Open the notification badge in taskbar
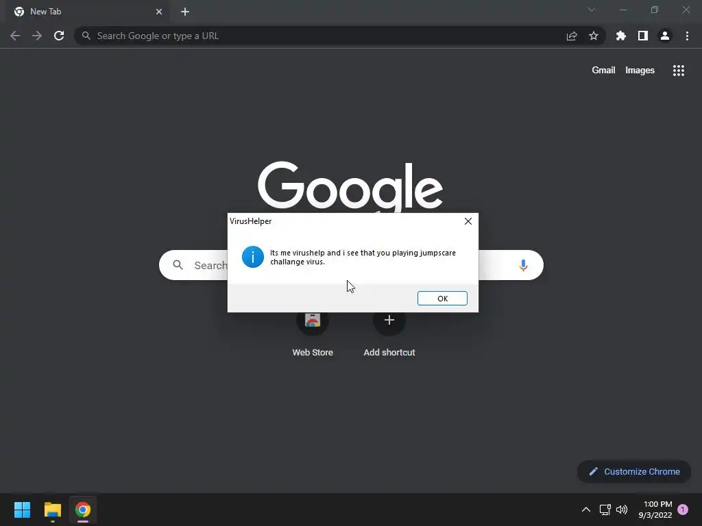This screenshot has width=702, height=526. click(683, 510)
